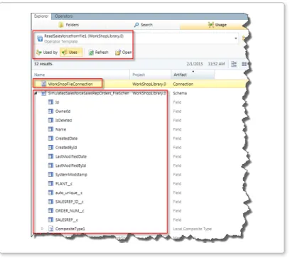Screen dimensions: 290x260
Task: Select the OwnerId field
Action: (x=63, y=112)
